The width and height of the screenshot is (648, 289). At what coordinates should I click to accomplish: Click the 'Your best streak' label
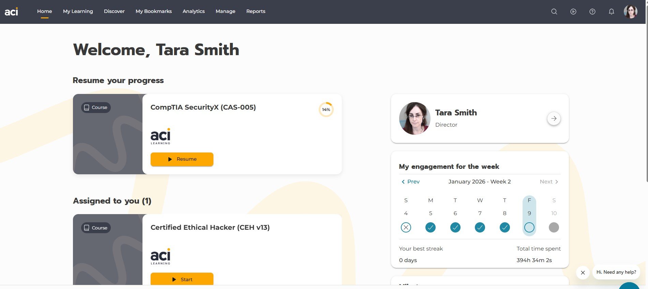[421, 248]
